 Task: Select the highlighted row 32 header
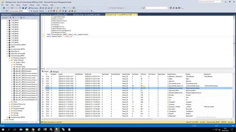(43, 88)
